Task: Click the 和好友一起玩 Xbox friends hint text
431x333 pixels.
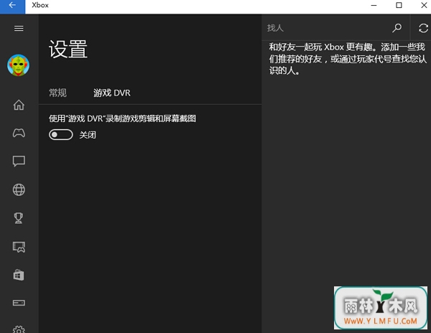Action: point(348,59)
